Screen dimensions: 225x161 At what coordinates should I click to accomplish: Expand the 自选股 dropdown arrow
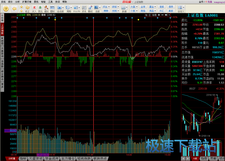tap(63, 8)
